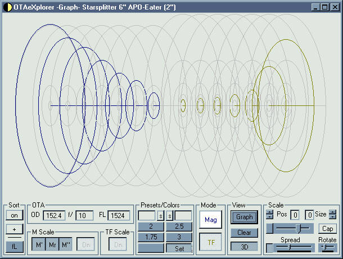Toggle the Sort 'on' button
Image resolution: width=343 pixels, height=259 pixels.
click(15, 216)
